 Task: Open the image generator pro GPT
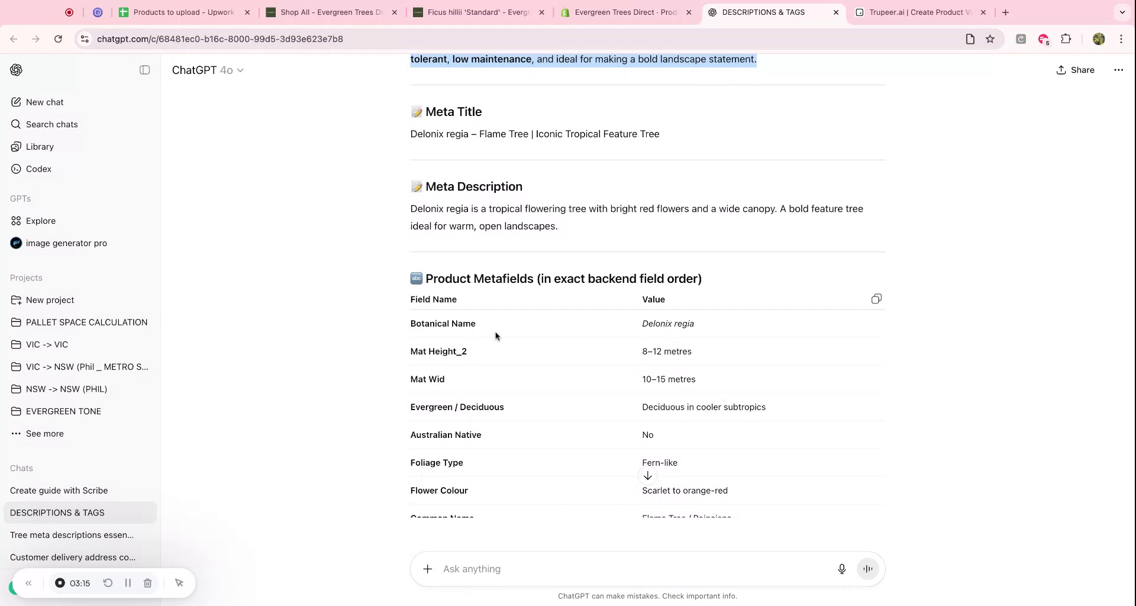coord(66,243)
